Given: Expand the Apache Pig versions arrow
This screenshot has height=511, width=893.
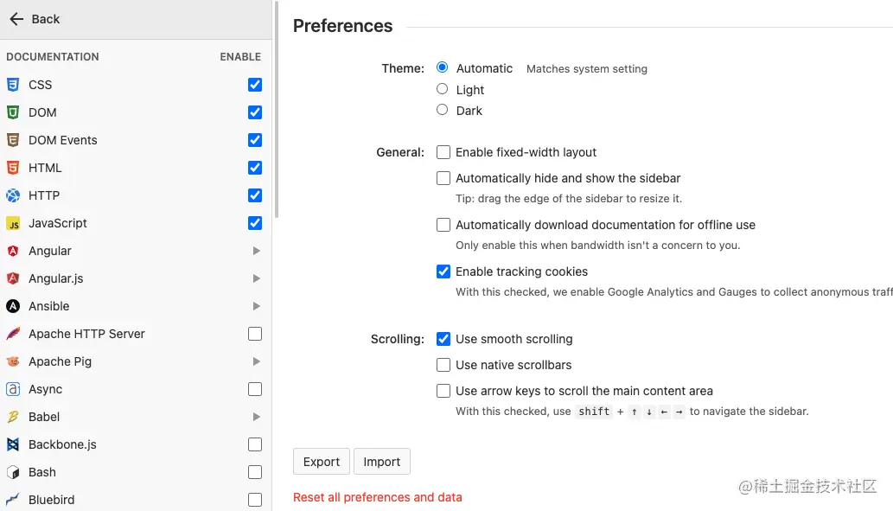Looking at the screenshot, I should click(x=256, y=361).
